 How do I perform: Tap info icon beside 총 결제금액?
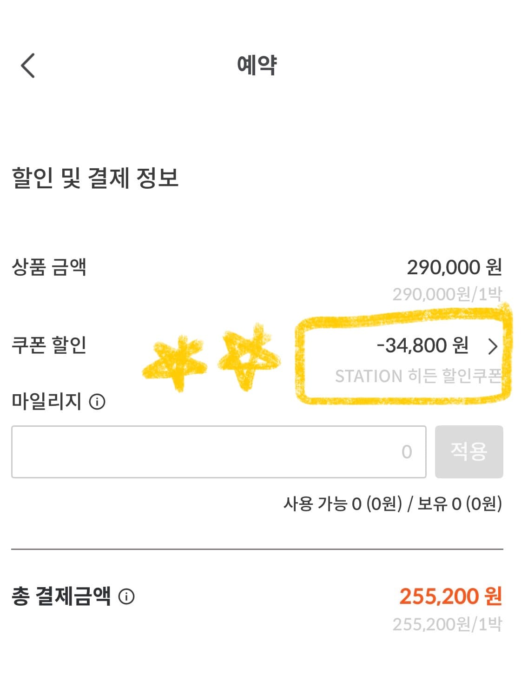[x=126, y=596]
